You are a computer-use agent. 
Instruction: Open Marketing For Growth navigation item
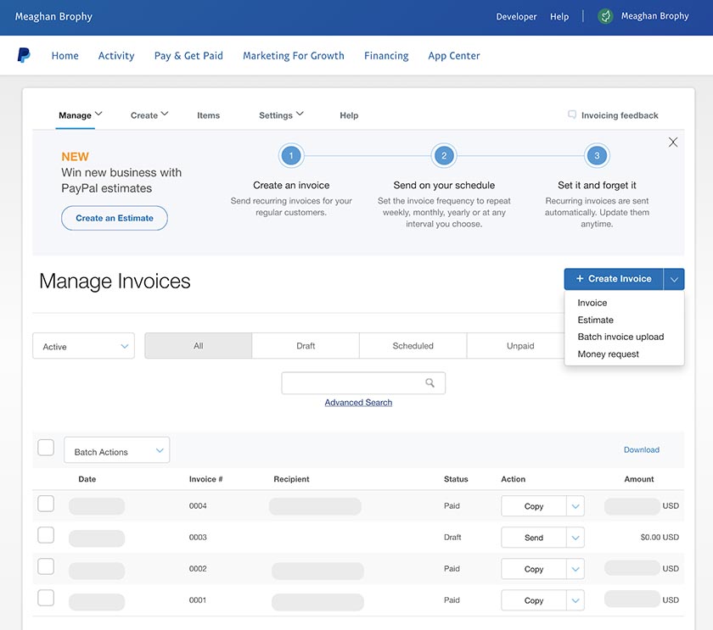(294, 55)
